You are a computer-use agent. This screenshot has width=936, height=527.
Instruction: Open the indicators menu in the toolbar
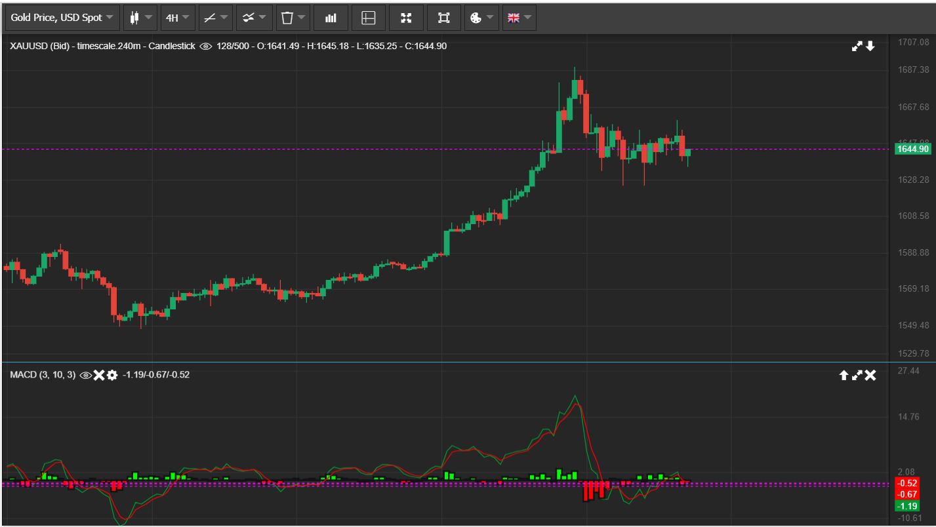(x=254, y=18)
